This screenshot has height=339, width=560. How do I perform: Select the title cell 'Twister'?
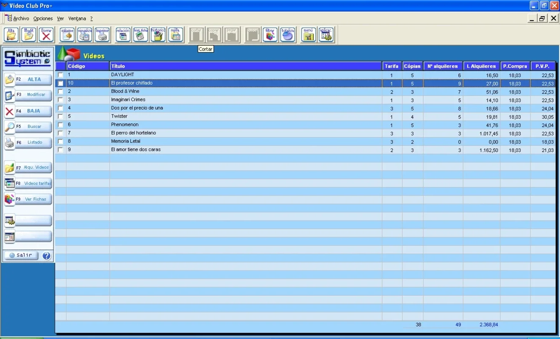tap(246, 117)
